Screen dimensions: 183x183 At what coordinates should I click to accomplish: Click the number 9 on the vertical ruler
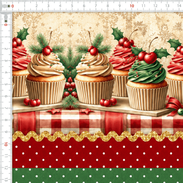[6, 132]
